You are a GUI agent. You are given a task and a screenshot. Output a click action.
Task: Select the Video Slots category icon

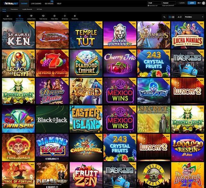point(55,16)
